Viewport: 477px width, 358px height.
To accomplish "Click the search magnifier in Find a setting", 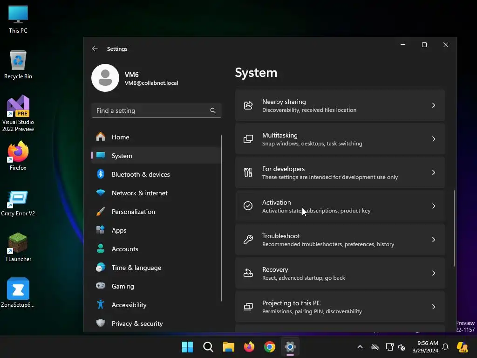I will [x=212, y=110].
